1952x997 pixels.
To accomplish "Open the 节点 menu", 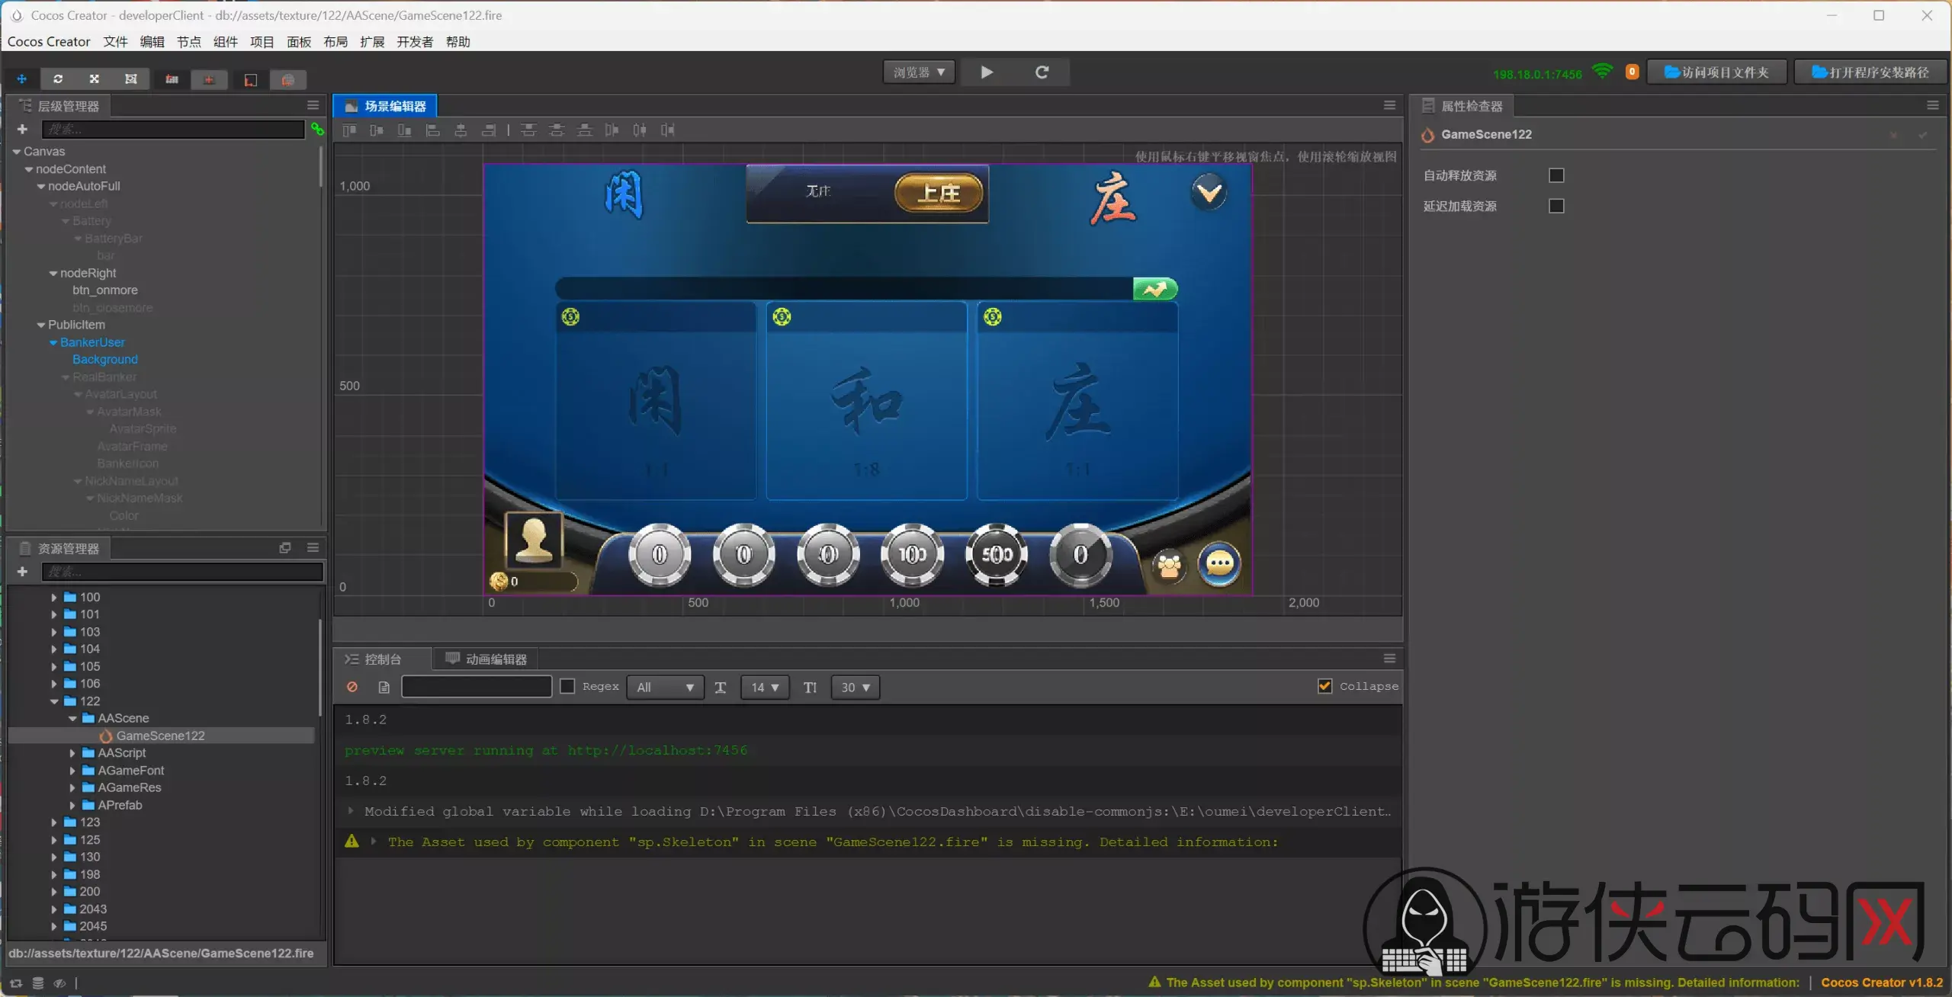I will (188, 42).
